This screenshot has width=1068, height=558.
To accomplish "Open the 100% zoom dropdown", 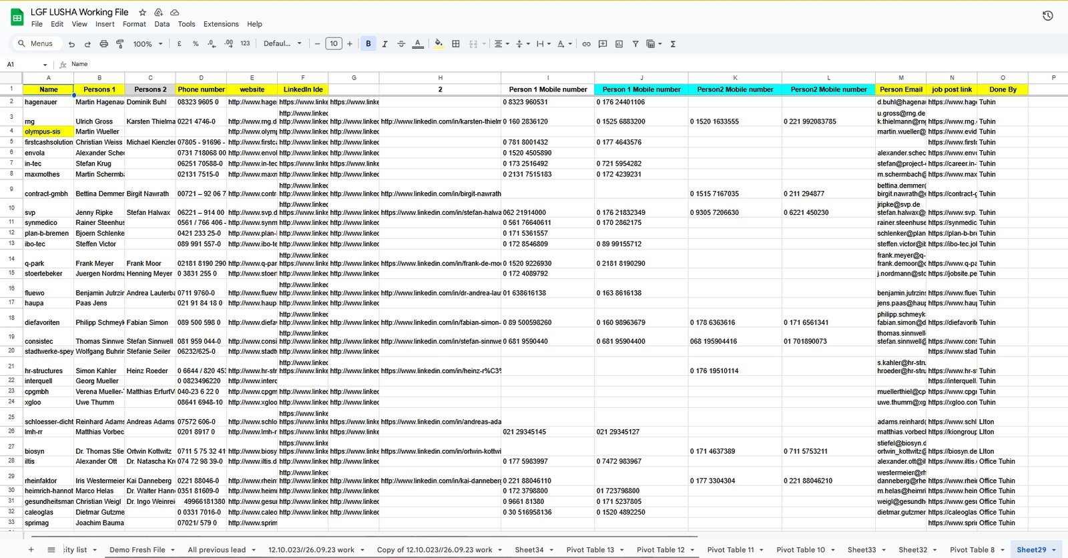I will click(x=148, y=44).
